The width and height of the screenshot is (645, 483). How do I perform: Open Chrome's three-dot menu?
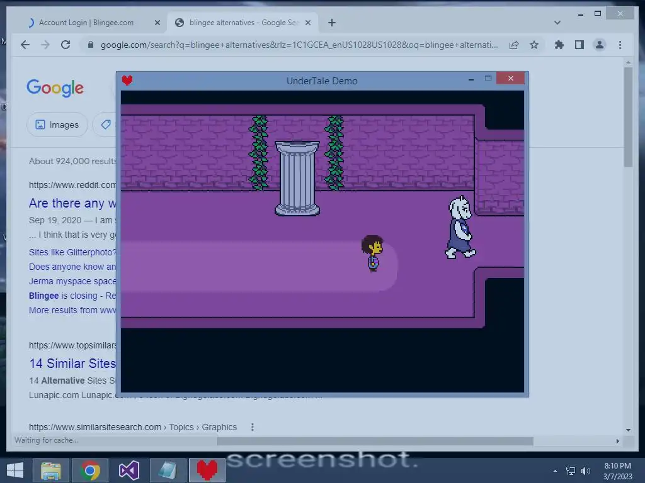620,45
